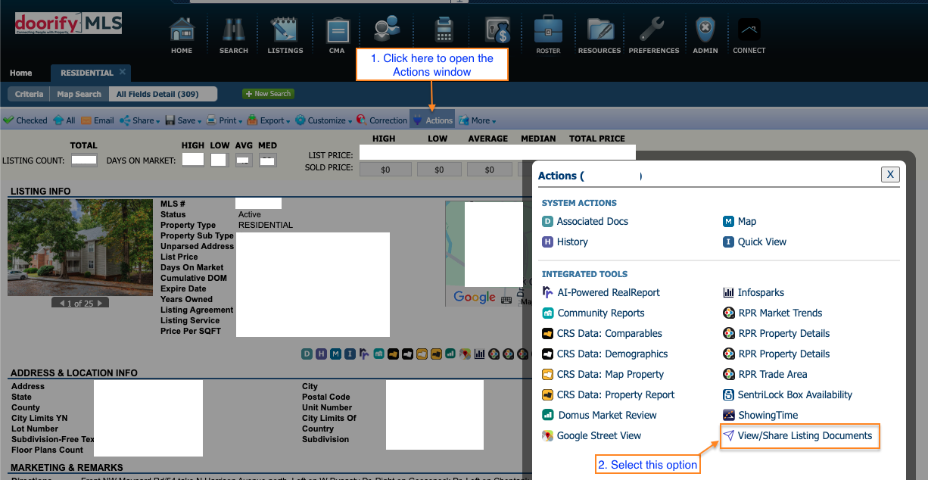Click Email in the results toolbar

pyautogui.click(x=98, y=120)
